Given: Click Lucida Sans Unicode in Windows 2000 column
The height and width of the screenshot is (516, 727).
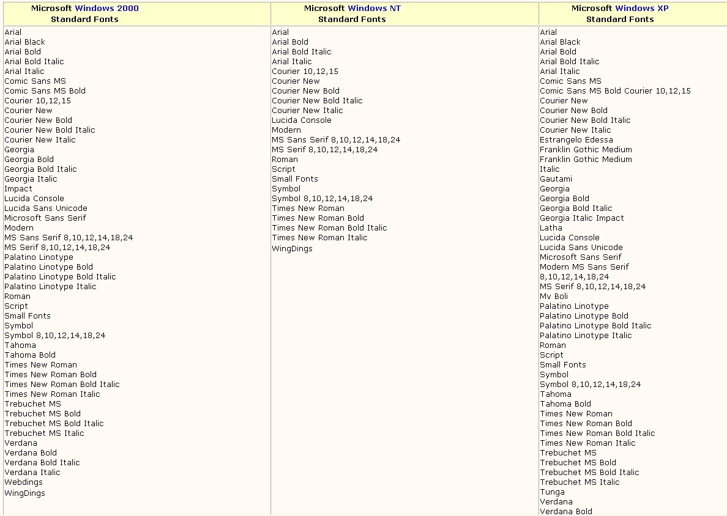Looking at the screenshot, I should point(46,208).
